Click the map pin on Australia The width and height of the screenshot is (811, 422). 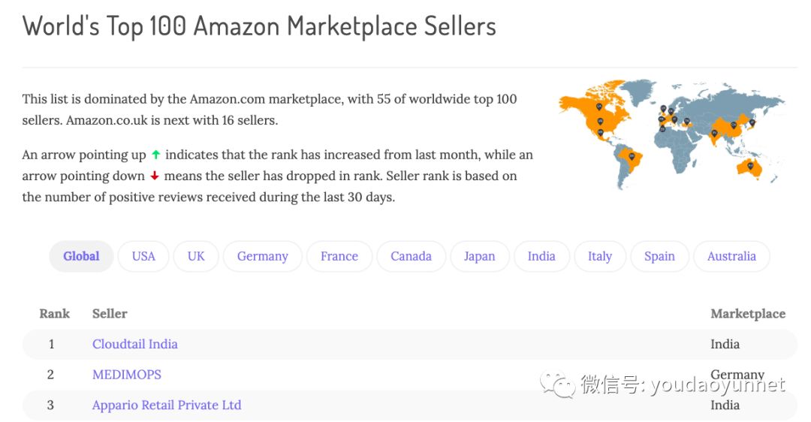click(x=749, y=164)
